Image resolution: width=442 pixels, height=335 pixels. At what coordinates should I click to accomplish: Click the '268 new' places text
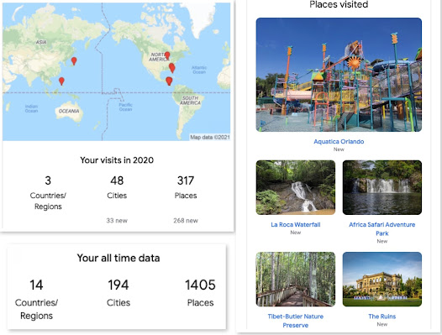pos(186,220)
